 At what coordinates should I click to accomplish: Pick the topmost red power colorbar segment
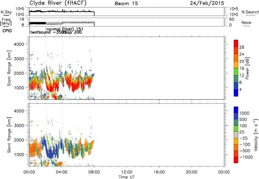coord(236,44)
